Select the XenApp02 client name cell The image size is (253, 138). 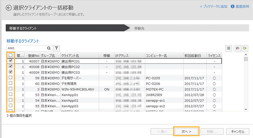point(80,100)
